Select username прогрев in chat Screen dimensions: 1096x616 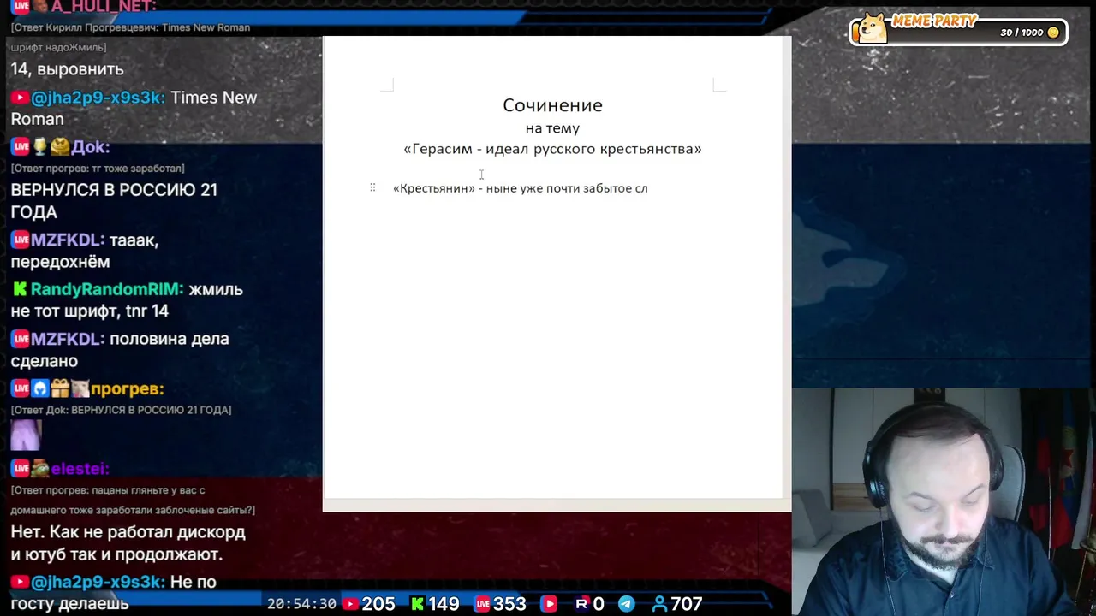(x=127, y=389)
